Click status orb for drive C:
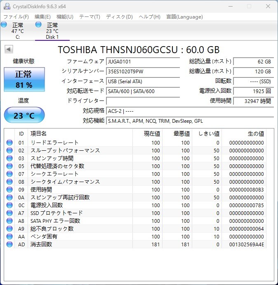The width and height of the screenshot is (278, 285). (x=4, y=25)
